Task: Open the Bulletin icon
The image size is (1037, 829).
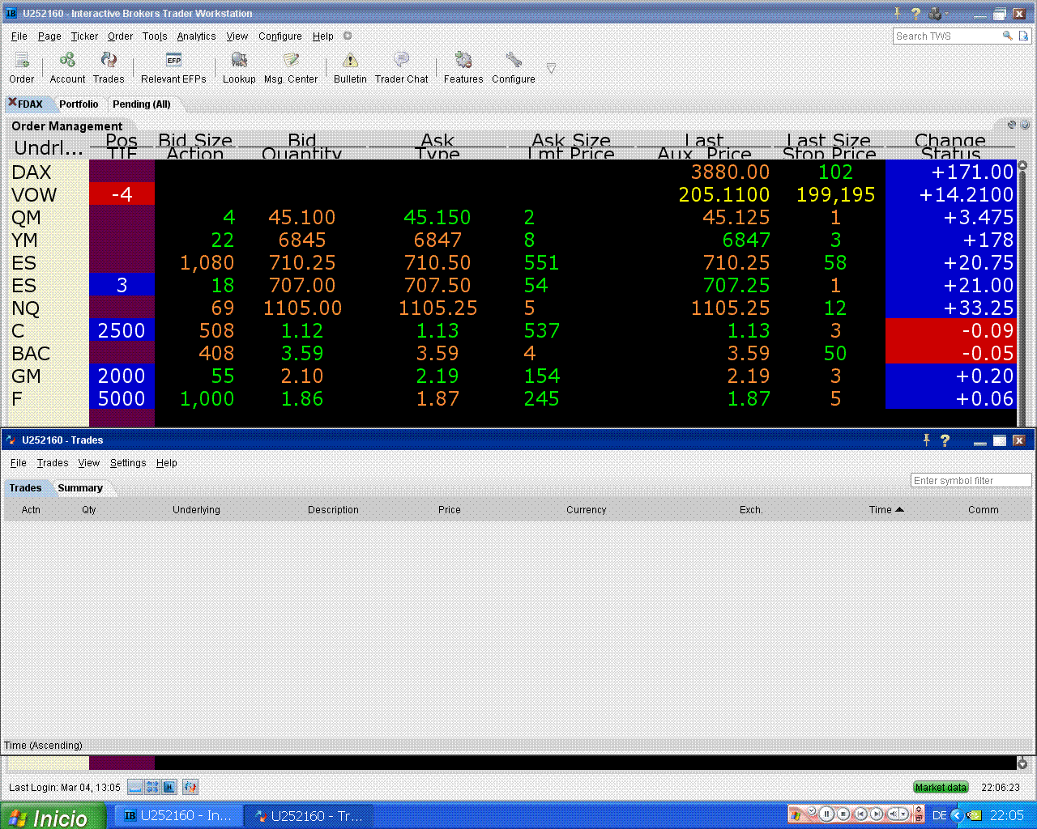Action: (x=350, y=68)
